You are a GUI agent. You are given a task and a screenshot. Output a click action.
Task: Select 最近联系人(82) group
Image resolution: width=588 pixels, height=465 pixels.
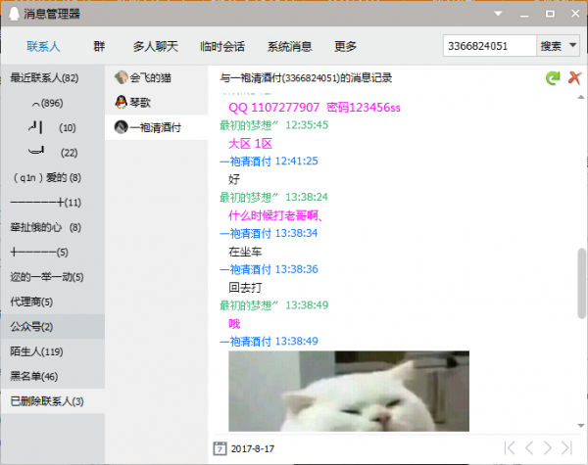[x=53, y=78]
